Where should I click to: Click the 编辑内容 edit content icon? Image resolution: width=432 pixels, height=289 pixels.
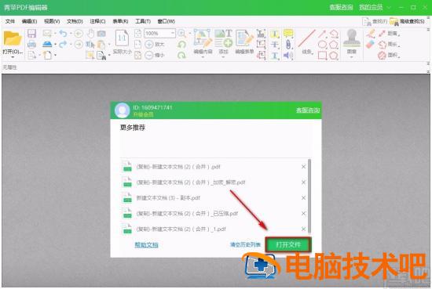pyautogui.click(x=203, y=38)
